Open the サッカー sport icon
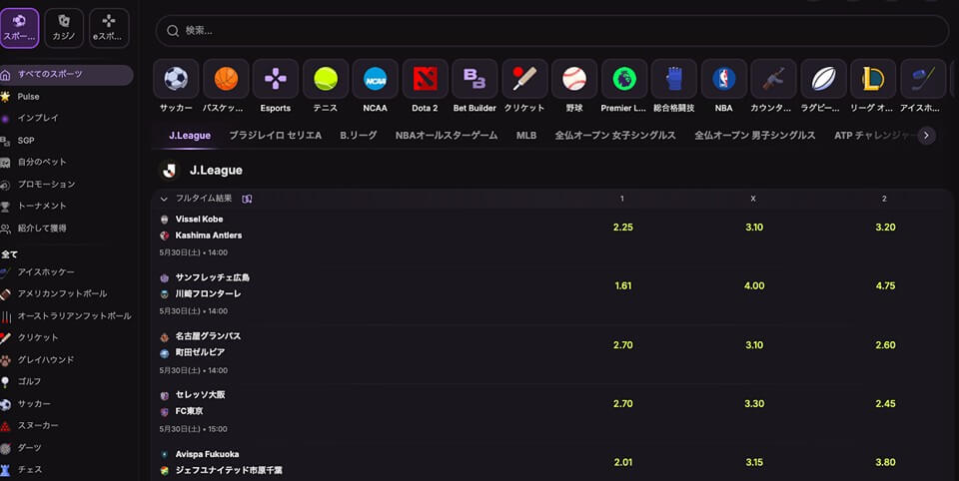 point(176,79)
